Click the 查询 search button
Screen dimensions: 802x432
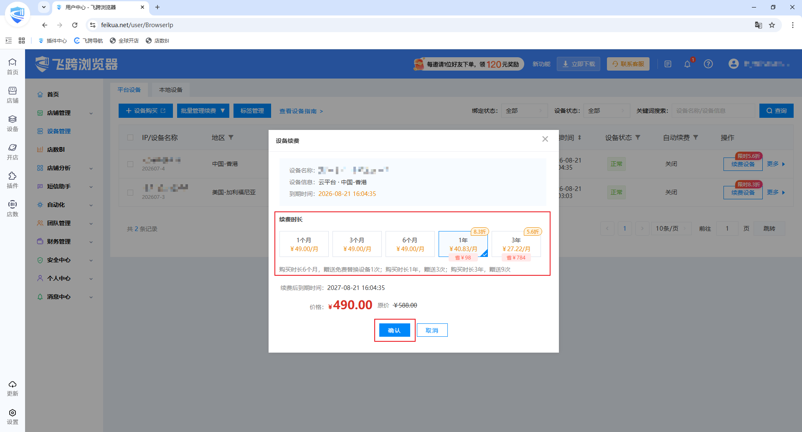[777, 111]
